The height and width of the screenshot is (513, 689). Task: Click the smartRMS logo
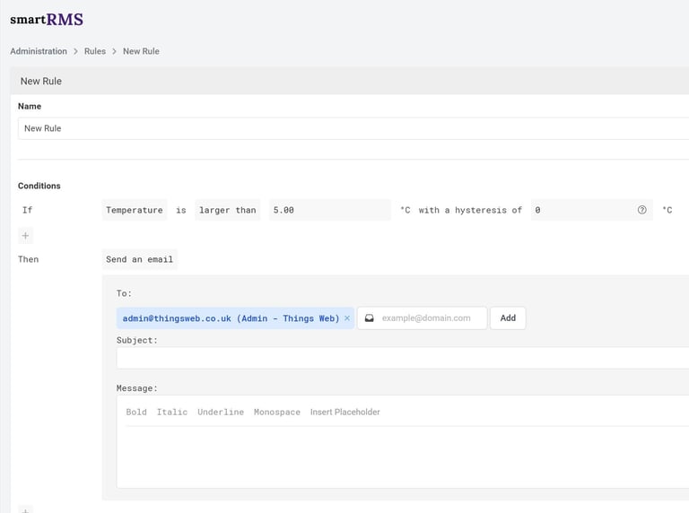point(47,19)
